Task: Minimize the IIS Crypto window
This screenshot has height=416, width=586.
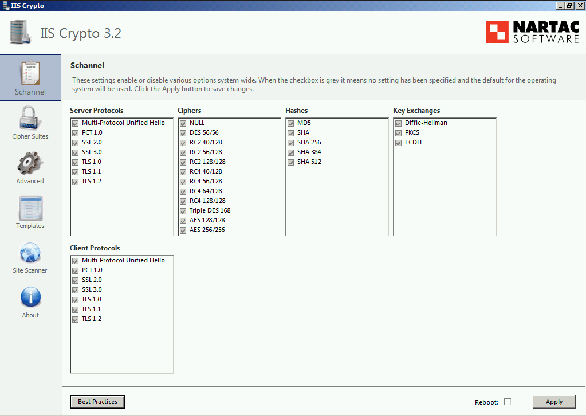Action: (x=560, y=6)
